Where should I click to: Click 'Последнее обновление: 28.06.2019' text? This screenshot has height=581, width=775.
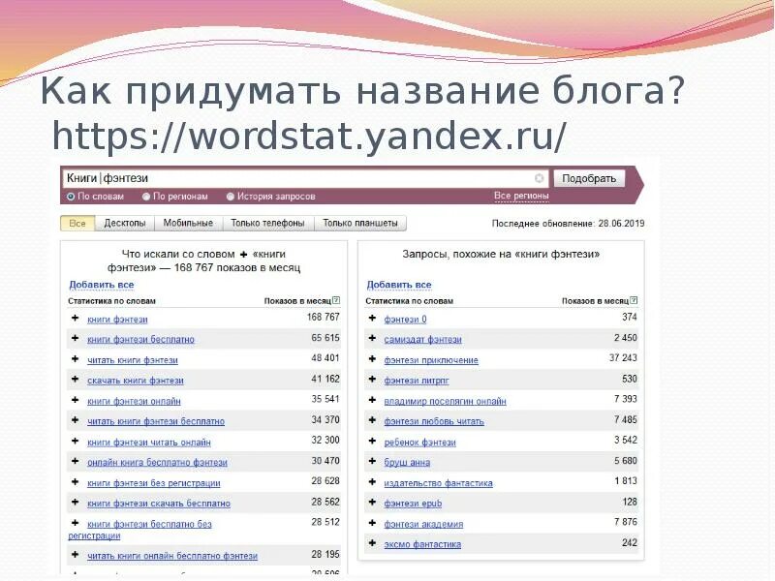(569, 224)
